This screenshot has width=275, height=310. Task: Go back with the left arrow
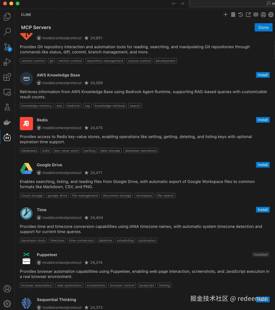click(174, 4)
